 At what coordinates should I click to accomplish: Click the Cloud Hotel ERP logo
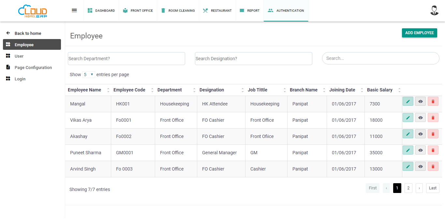click(33, 11)
